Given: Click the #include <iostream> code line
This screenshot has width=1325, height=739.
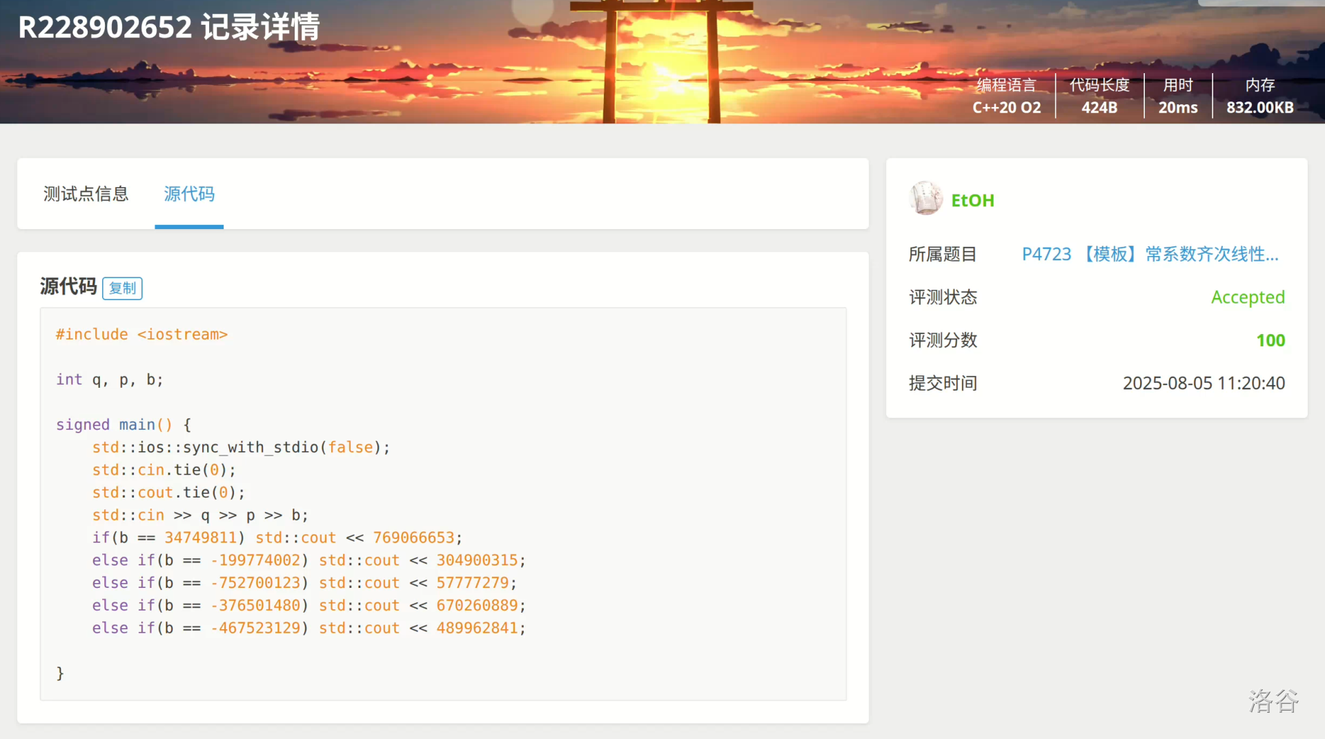Looking at the screenshot, I should click(x=141, y=334).
